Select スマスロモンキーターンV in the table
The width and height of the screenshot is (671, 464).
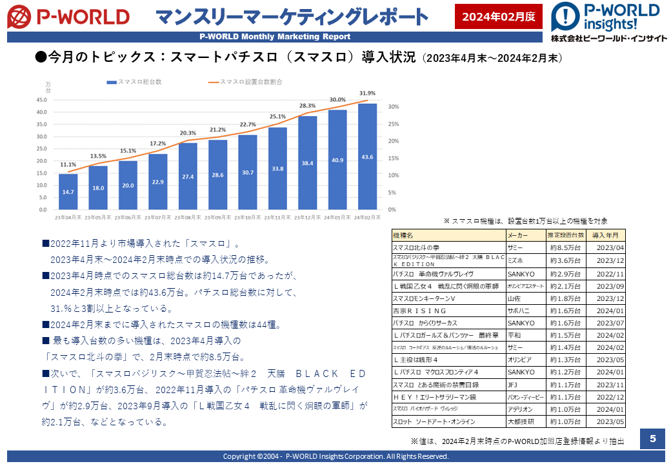click(424, 298)
